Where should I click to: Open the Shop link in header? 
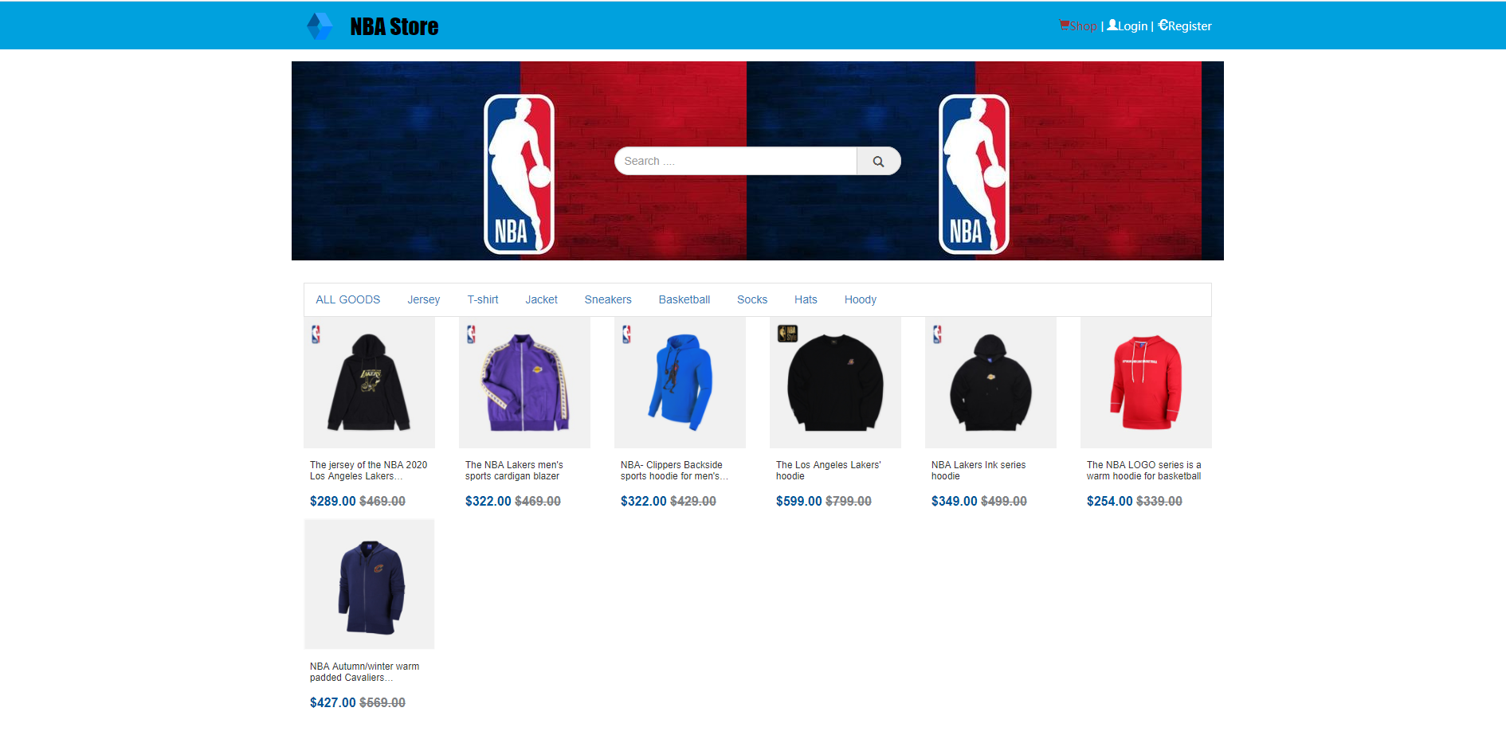pyautogui.click(x=1083, y=25)
